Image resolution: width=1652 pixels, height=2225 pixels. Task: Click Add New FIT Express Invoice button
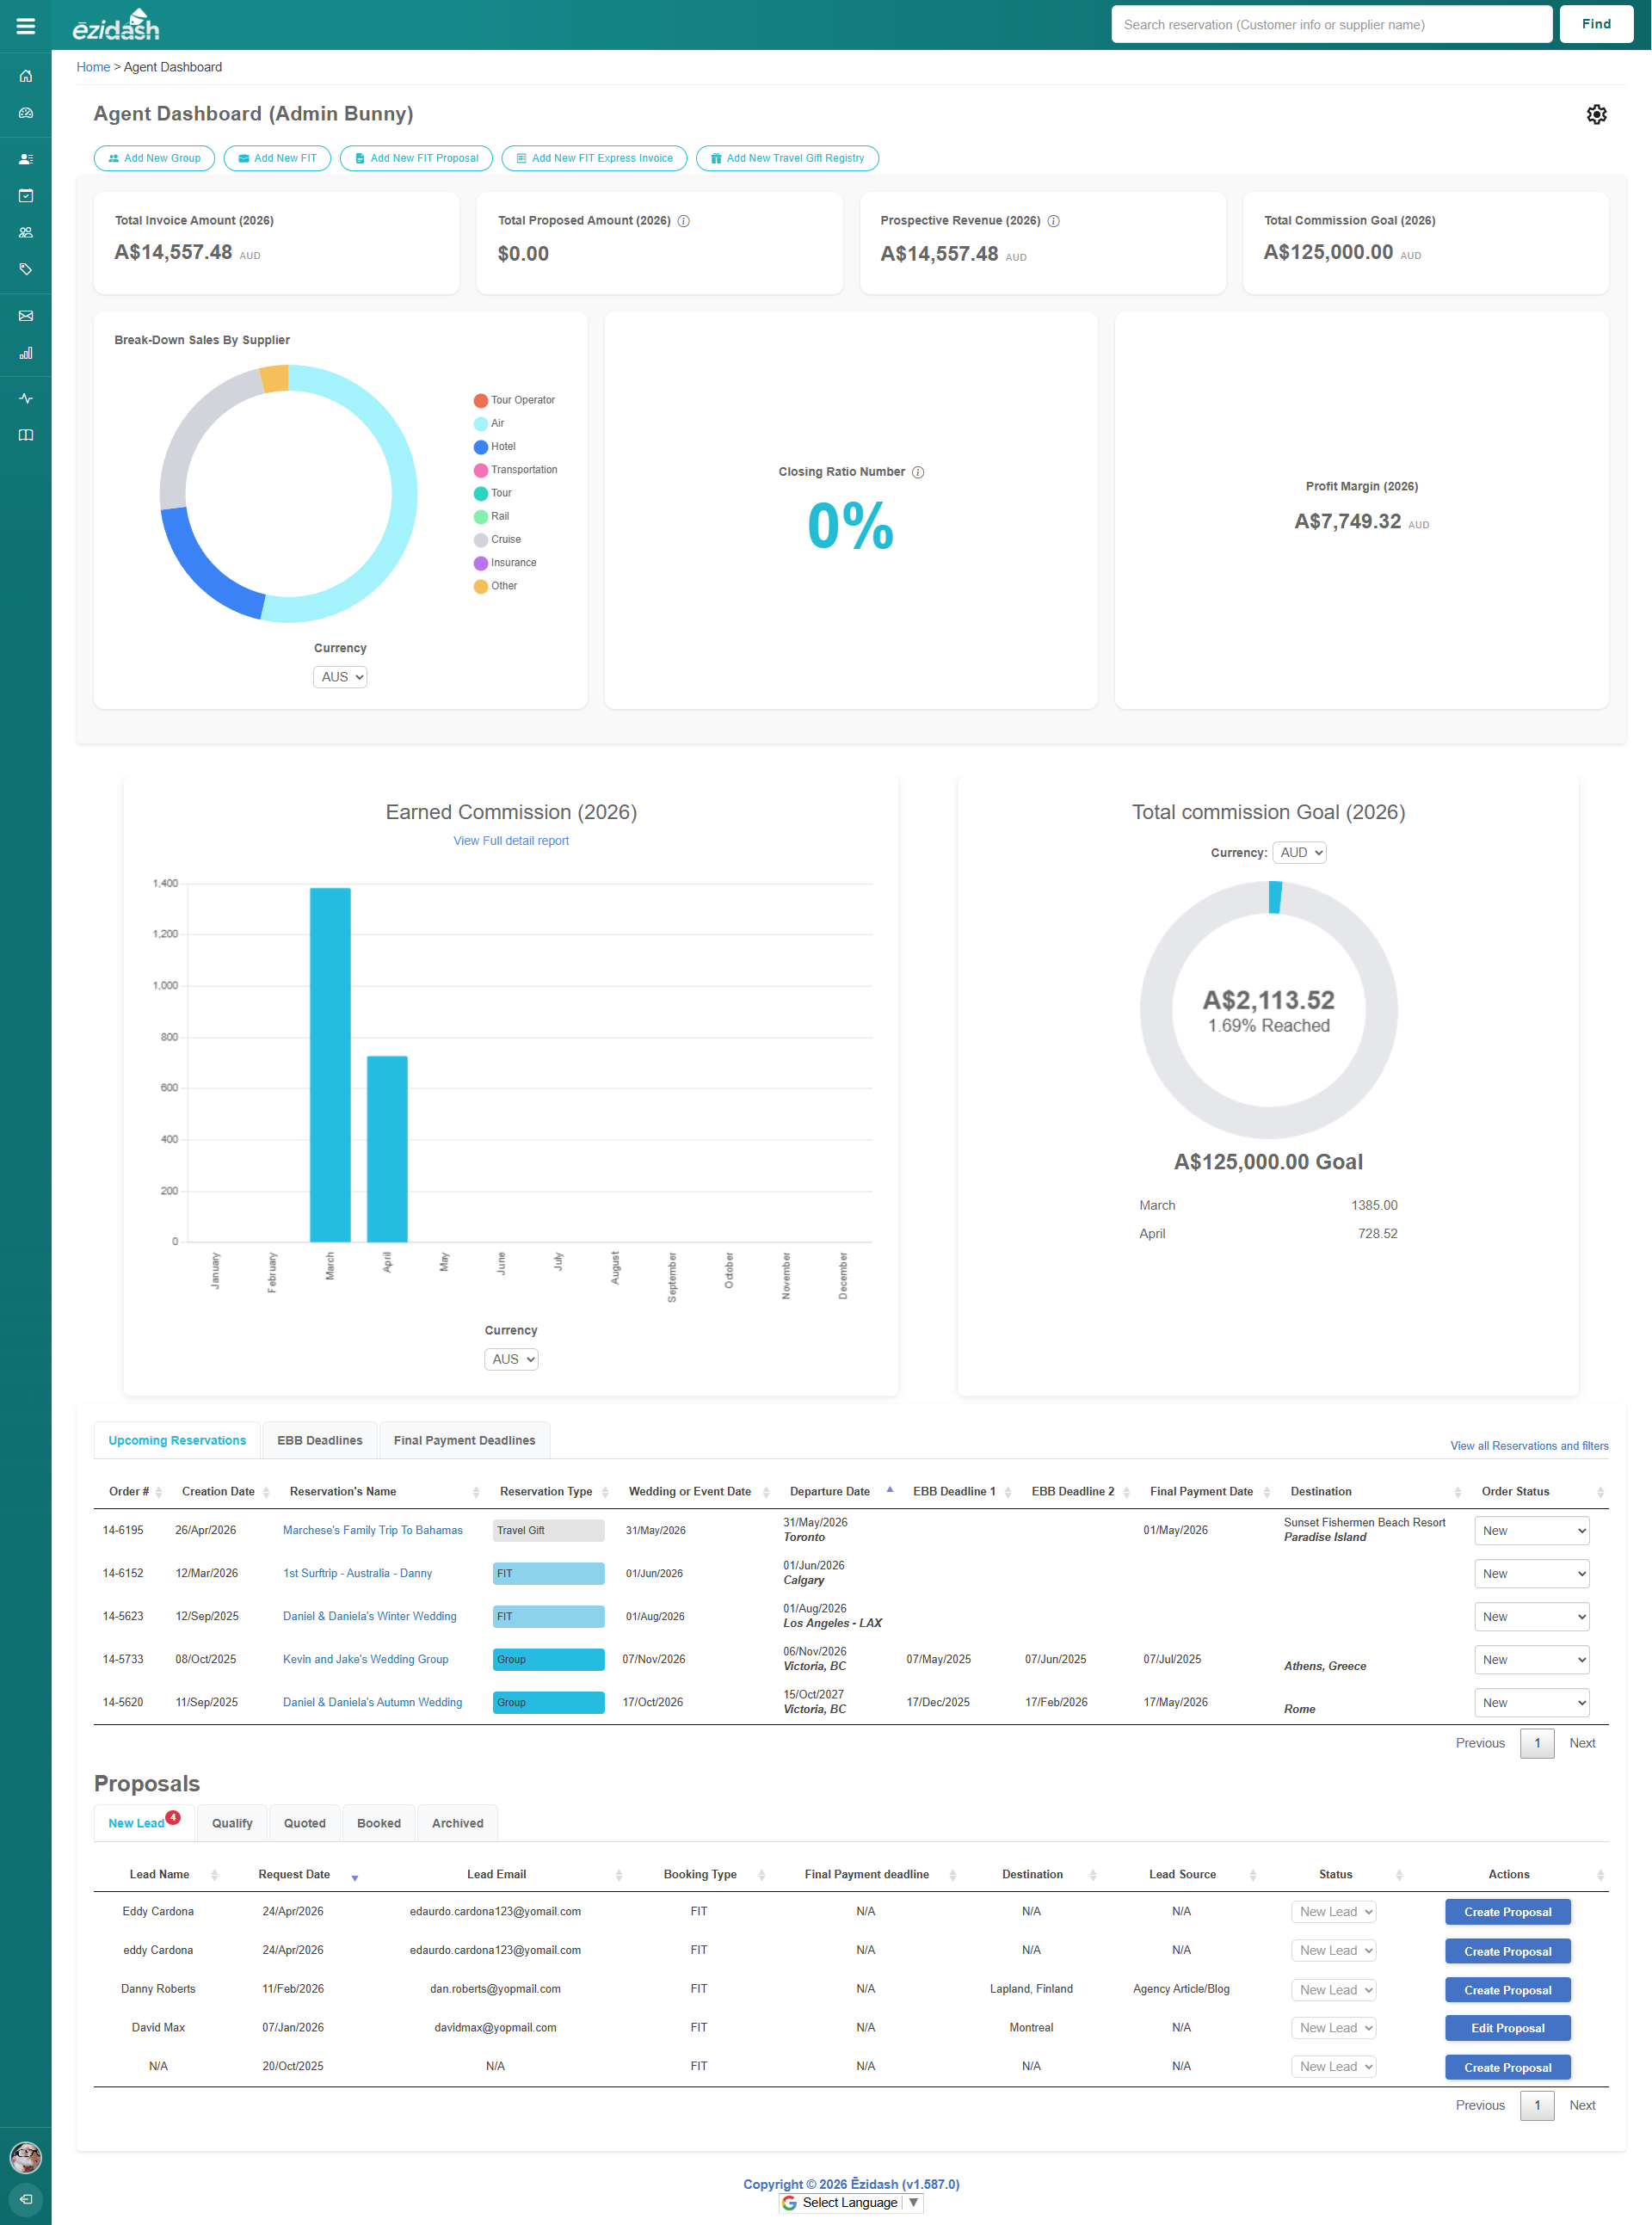pos(594,158)
